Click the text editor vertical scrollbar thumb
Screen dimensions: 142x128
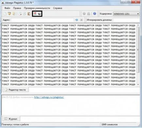(138, 50)
